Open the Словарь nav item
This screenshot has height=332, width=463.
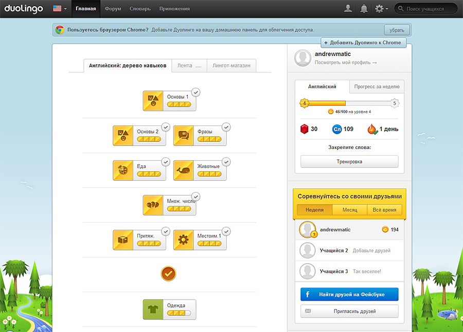(140, 9)
